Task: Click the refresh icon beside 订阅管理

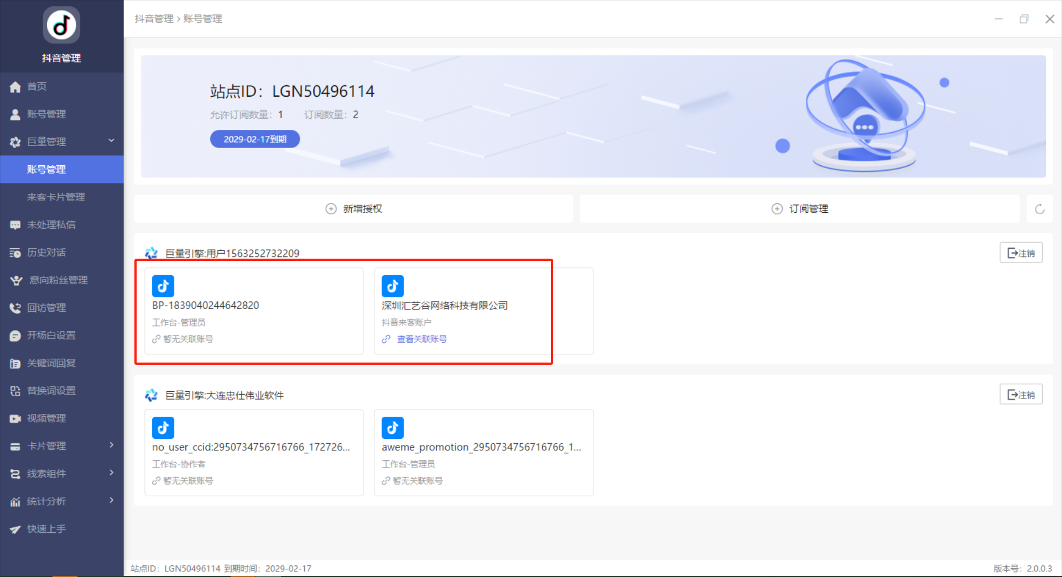Action: pyautogui.click(x=1039, y=209)
